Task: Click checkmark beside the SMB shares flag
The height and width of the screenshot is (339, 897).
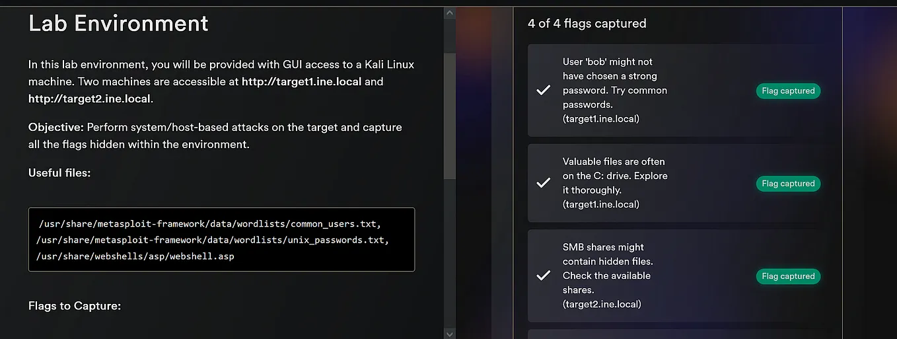Action: coord(544,276)
